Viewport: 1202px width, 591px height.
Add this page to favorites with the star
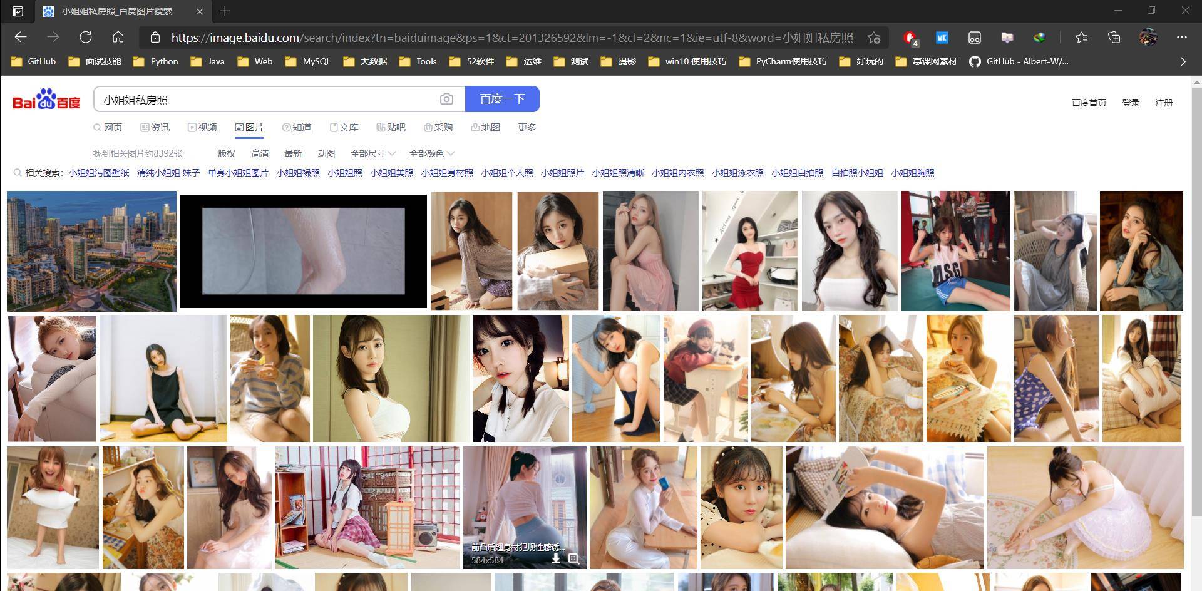[x=875, y=38]
